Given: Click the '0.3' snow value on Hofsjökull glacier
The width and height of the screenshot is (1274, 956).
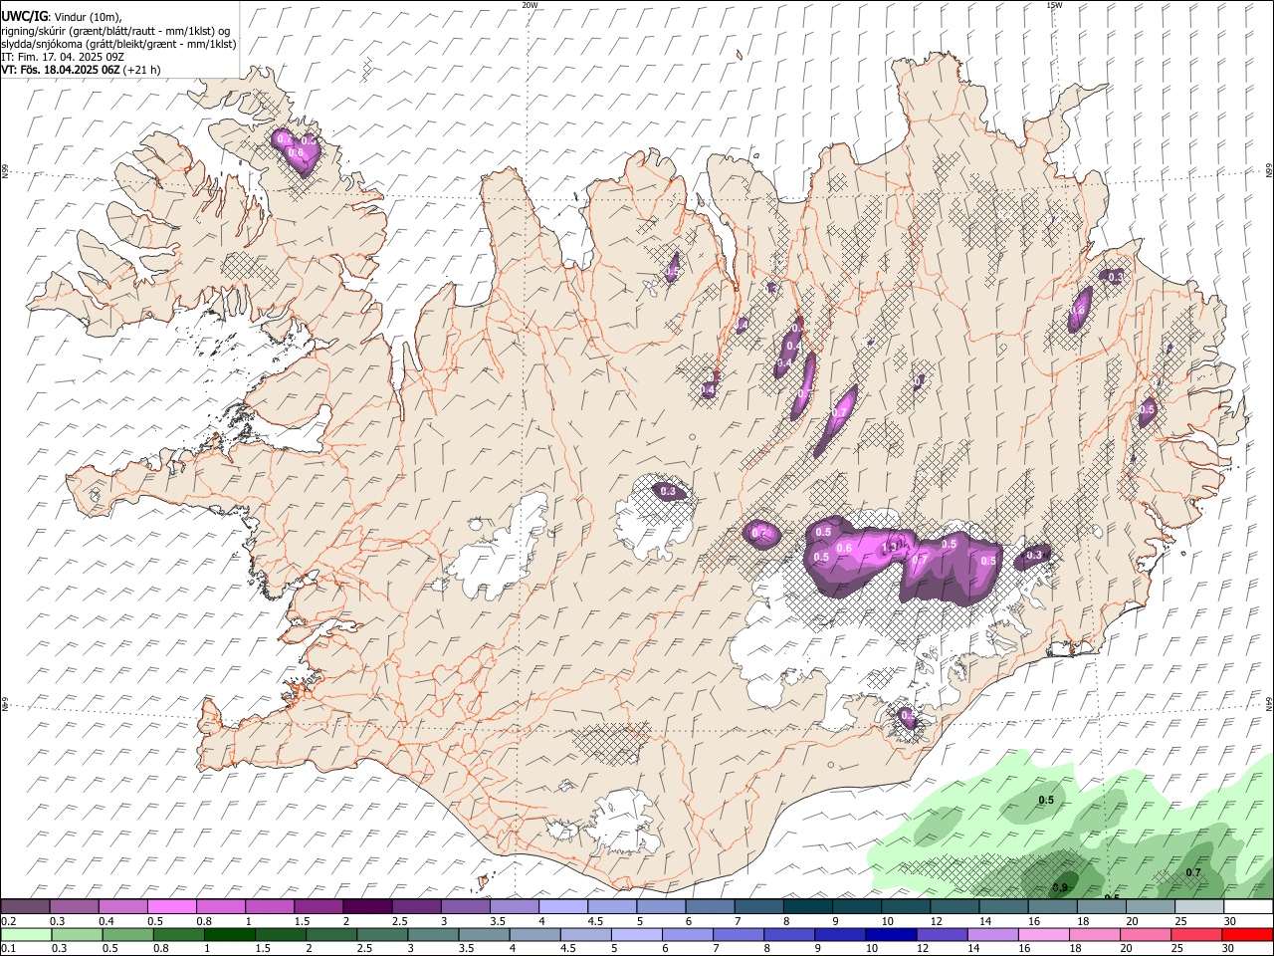Looking at the screenshot, I should [668, 491].
